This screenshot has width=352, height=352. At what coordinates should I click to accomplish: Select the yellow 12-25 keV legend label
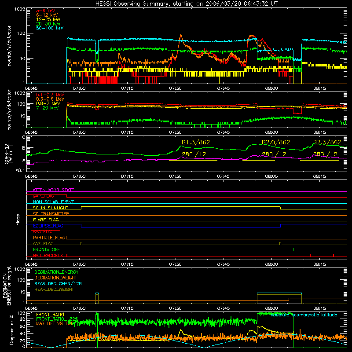pos(48,19)
